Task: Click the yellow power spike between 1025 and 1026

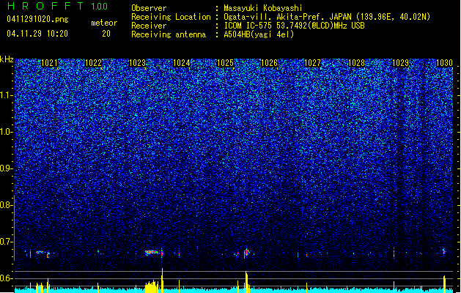Action: (x=246, y=282)
